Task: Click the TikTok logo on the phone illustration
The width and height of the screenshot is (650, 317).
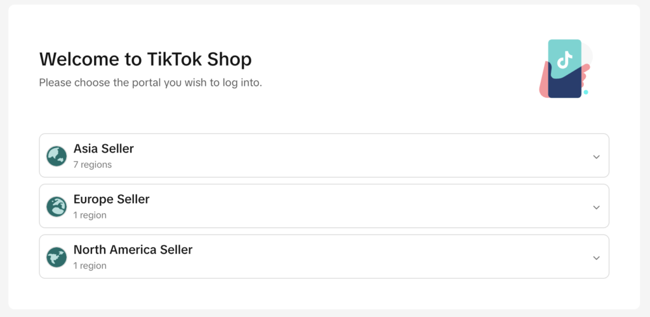Action: tap(564, 60)
